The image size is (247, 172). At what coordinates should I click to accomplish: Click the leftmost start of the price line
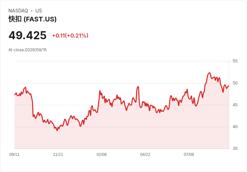pos(15,95)
